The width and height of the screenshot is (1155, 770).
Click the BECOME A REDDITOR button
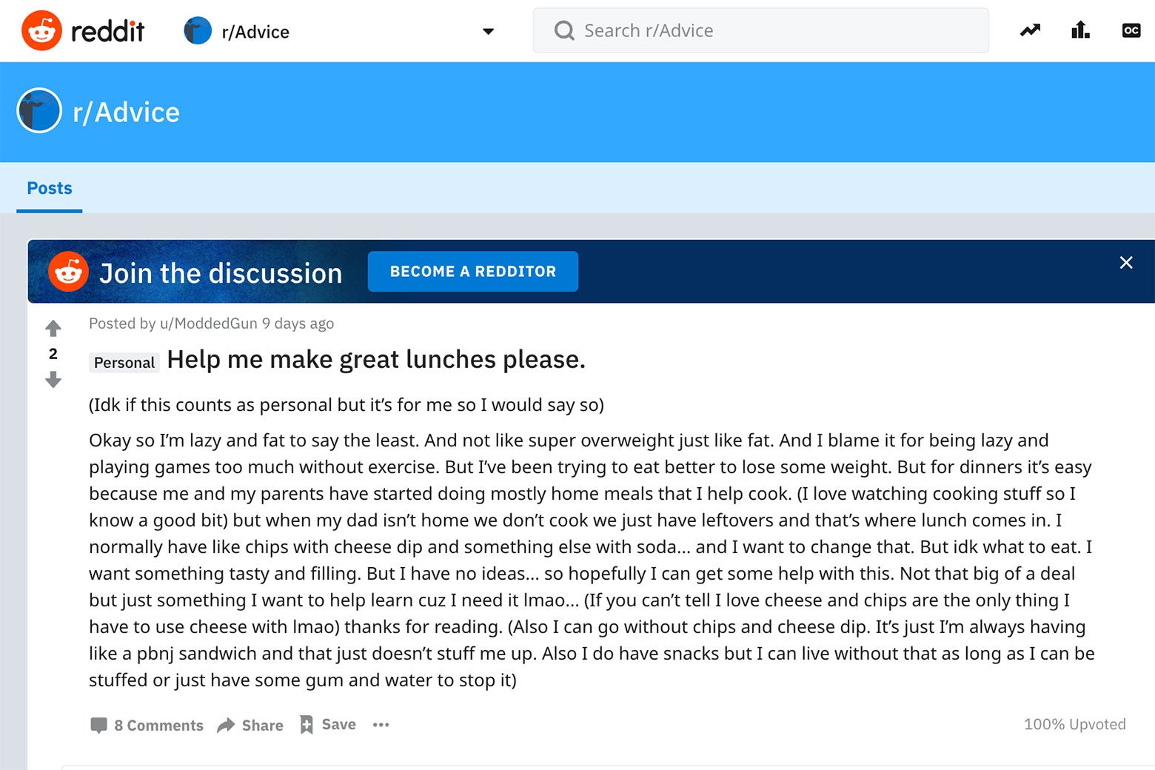pos(472,271)
